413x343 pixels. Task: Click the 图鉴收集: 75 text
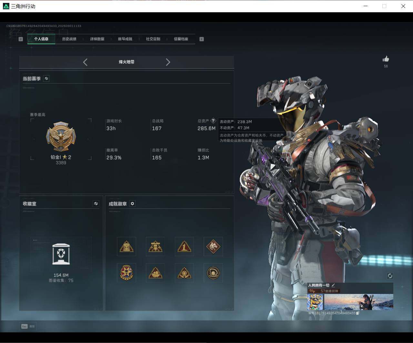tap(61, 280)
